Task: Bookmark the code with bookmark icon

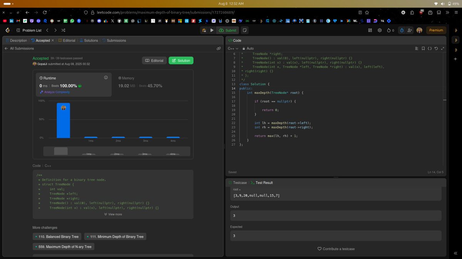Action: 423,48
